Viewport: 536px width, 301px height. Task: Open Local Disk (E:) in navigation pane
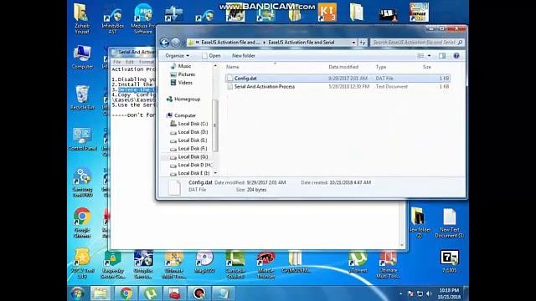point(188,140)
